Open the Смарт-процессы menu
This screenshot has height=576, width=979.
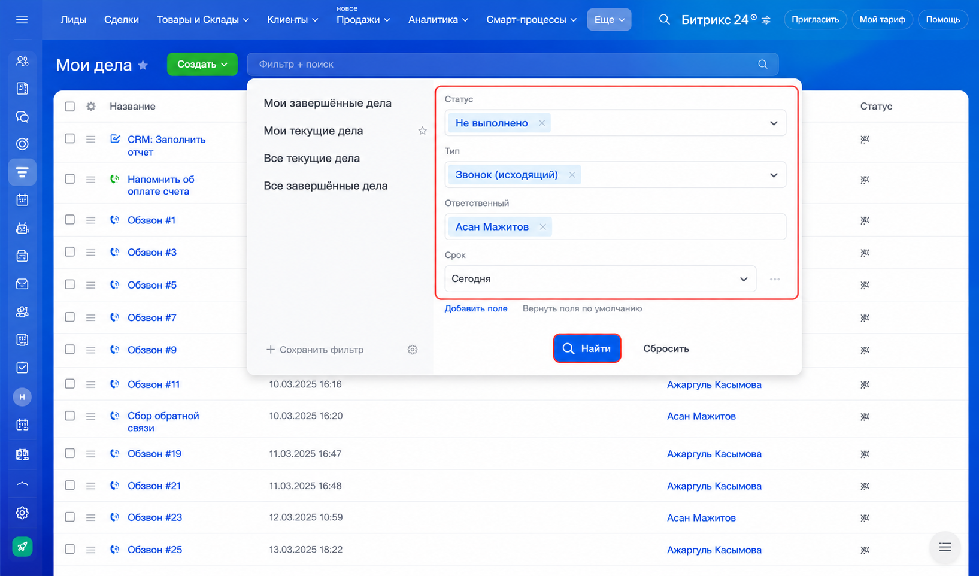532,20
